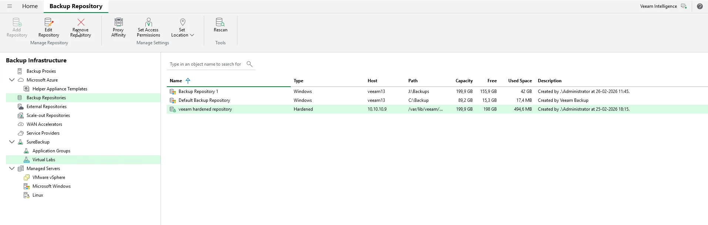Collapse the SureBackup tree node
708x225 pixels.
pos(12,142)
